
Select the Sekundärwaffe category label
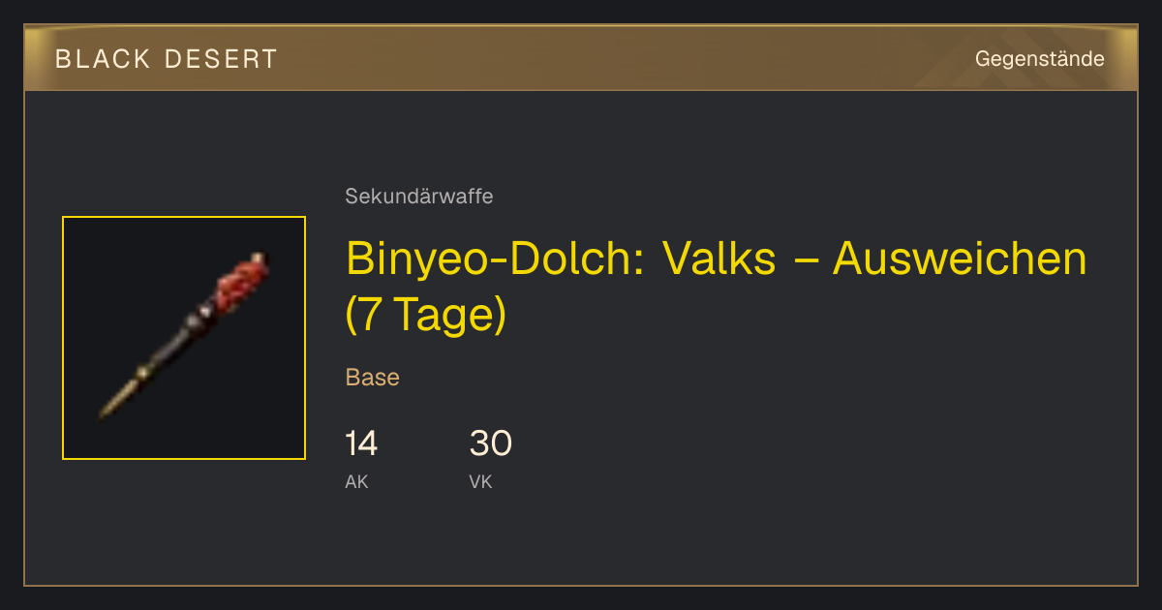pyautogui.click(x=419, y=197)
